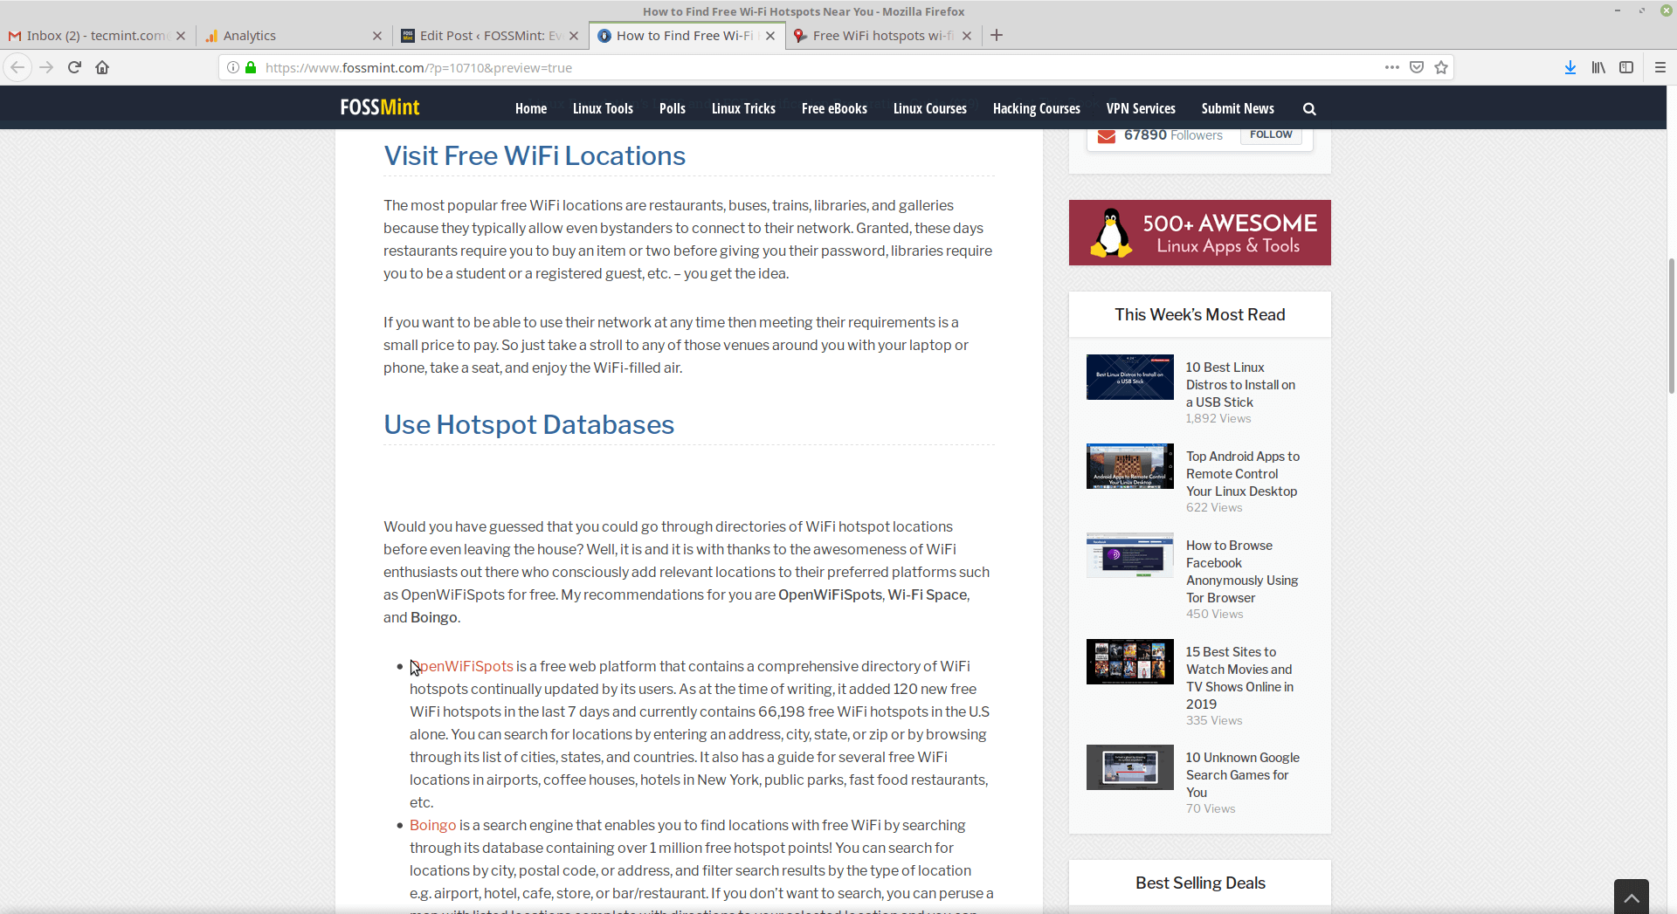
Task: Close the Free WiFi hotspots tab
Action: point(967,36)
